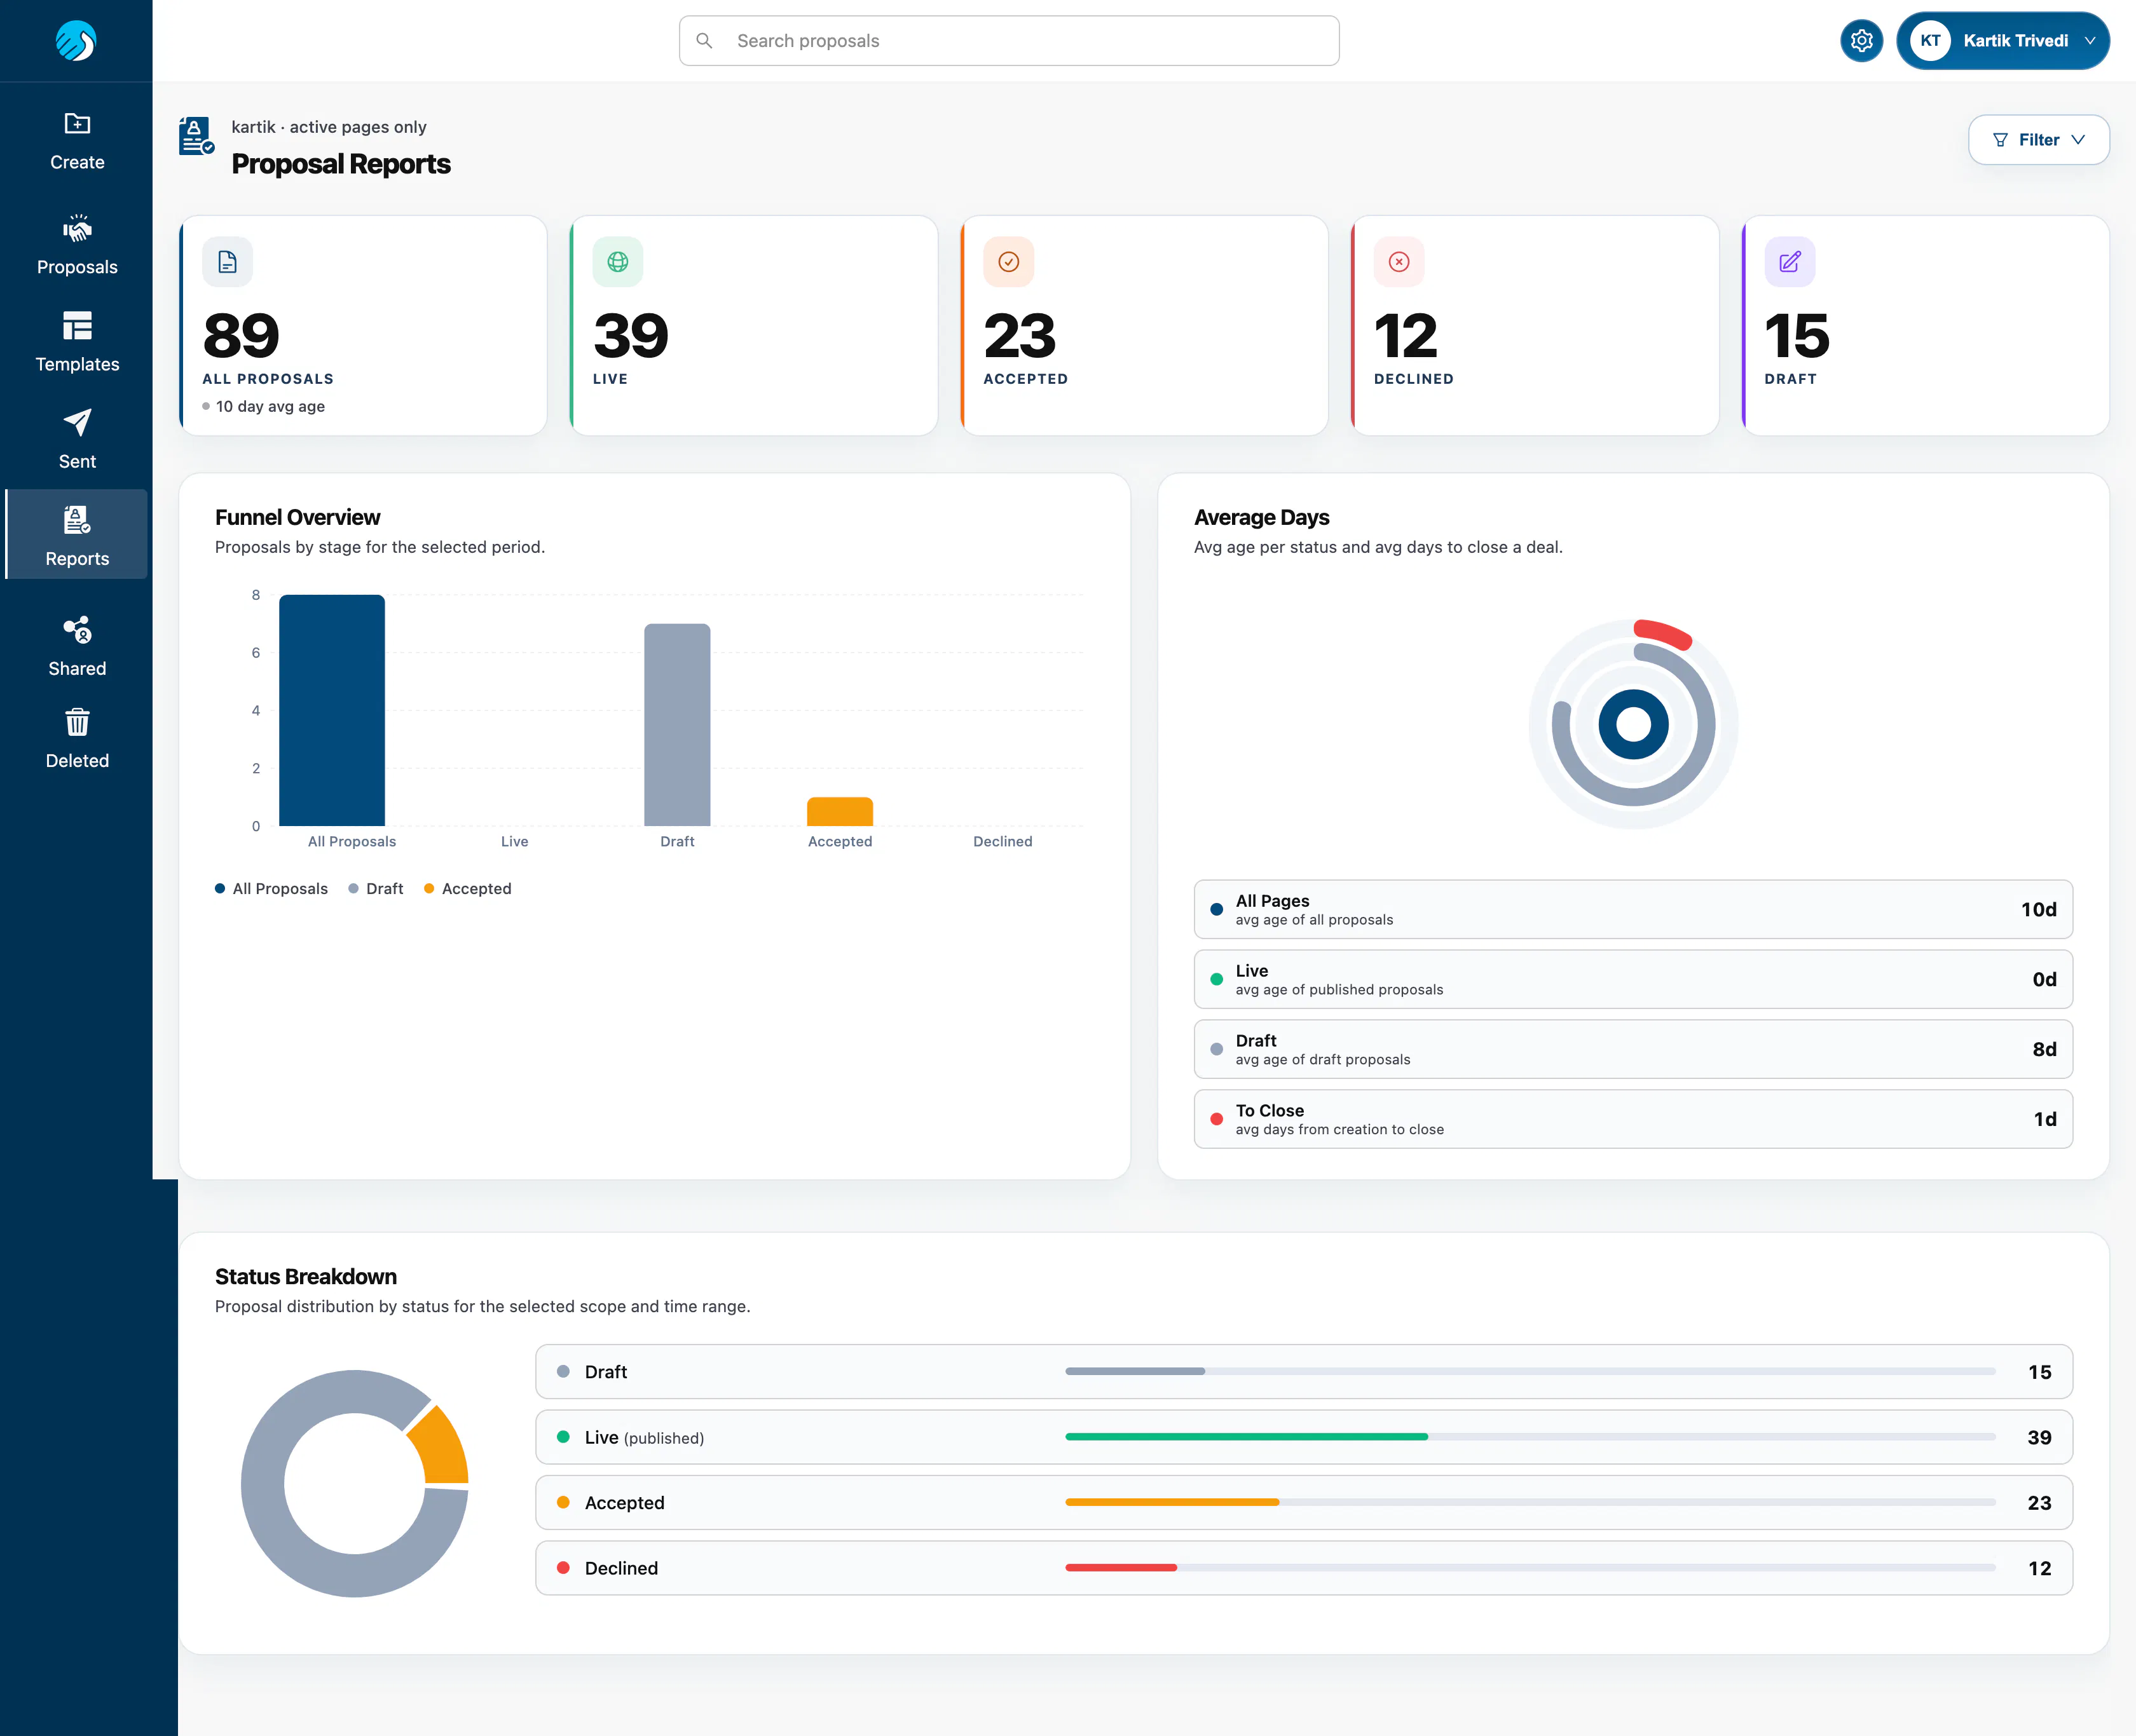The height and width of the screenshot is (1736, 2136).
Task: Click the settings gear icon
Action: click(x=1861, y=41)
